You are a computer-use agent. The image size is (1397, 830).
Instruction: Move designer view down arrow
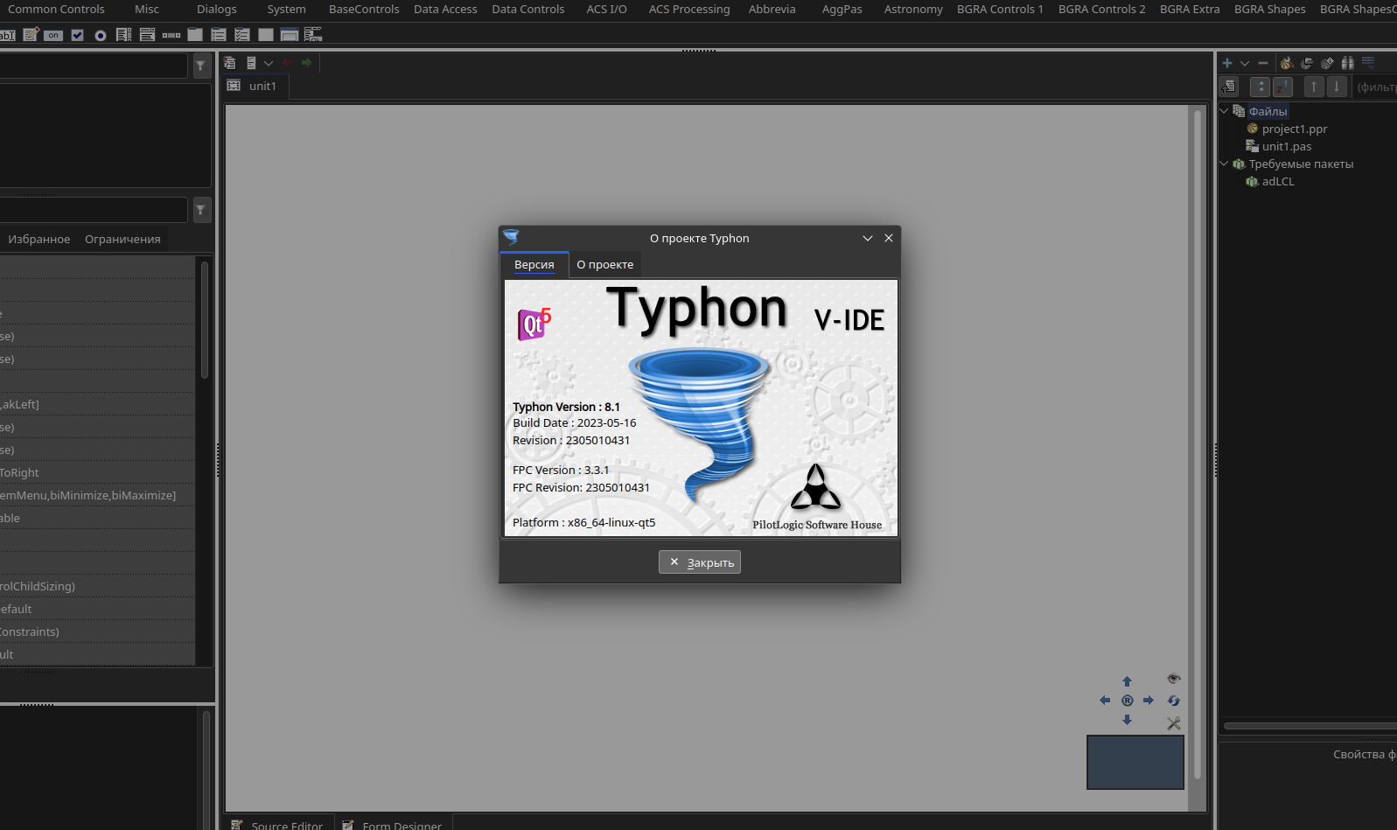1128,720
